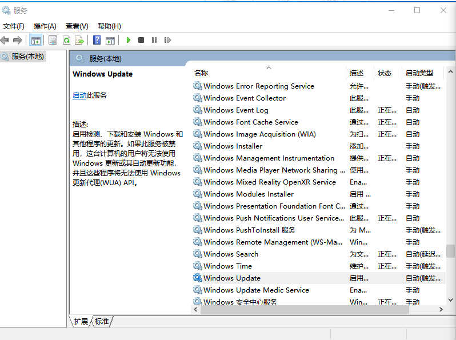The image size is (456, 340).
Task: Click the gear icon of Windows Update Medic Service
Action: [198, 290]
